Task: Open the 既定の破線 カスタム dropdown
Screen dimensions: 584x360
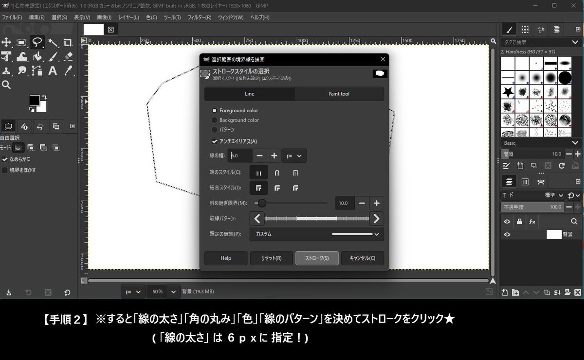Action: 317,234
